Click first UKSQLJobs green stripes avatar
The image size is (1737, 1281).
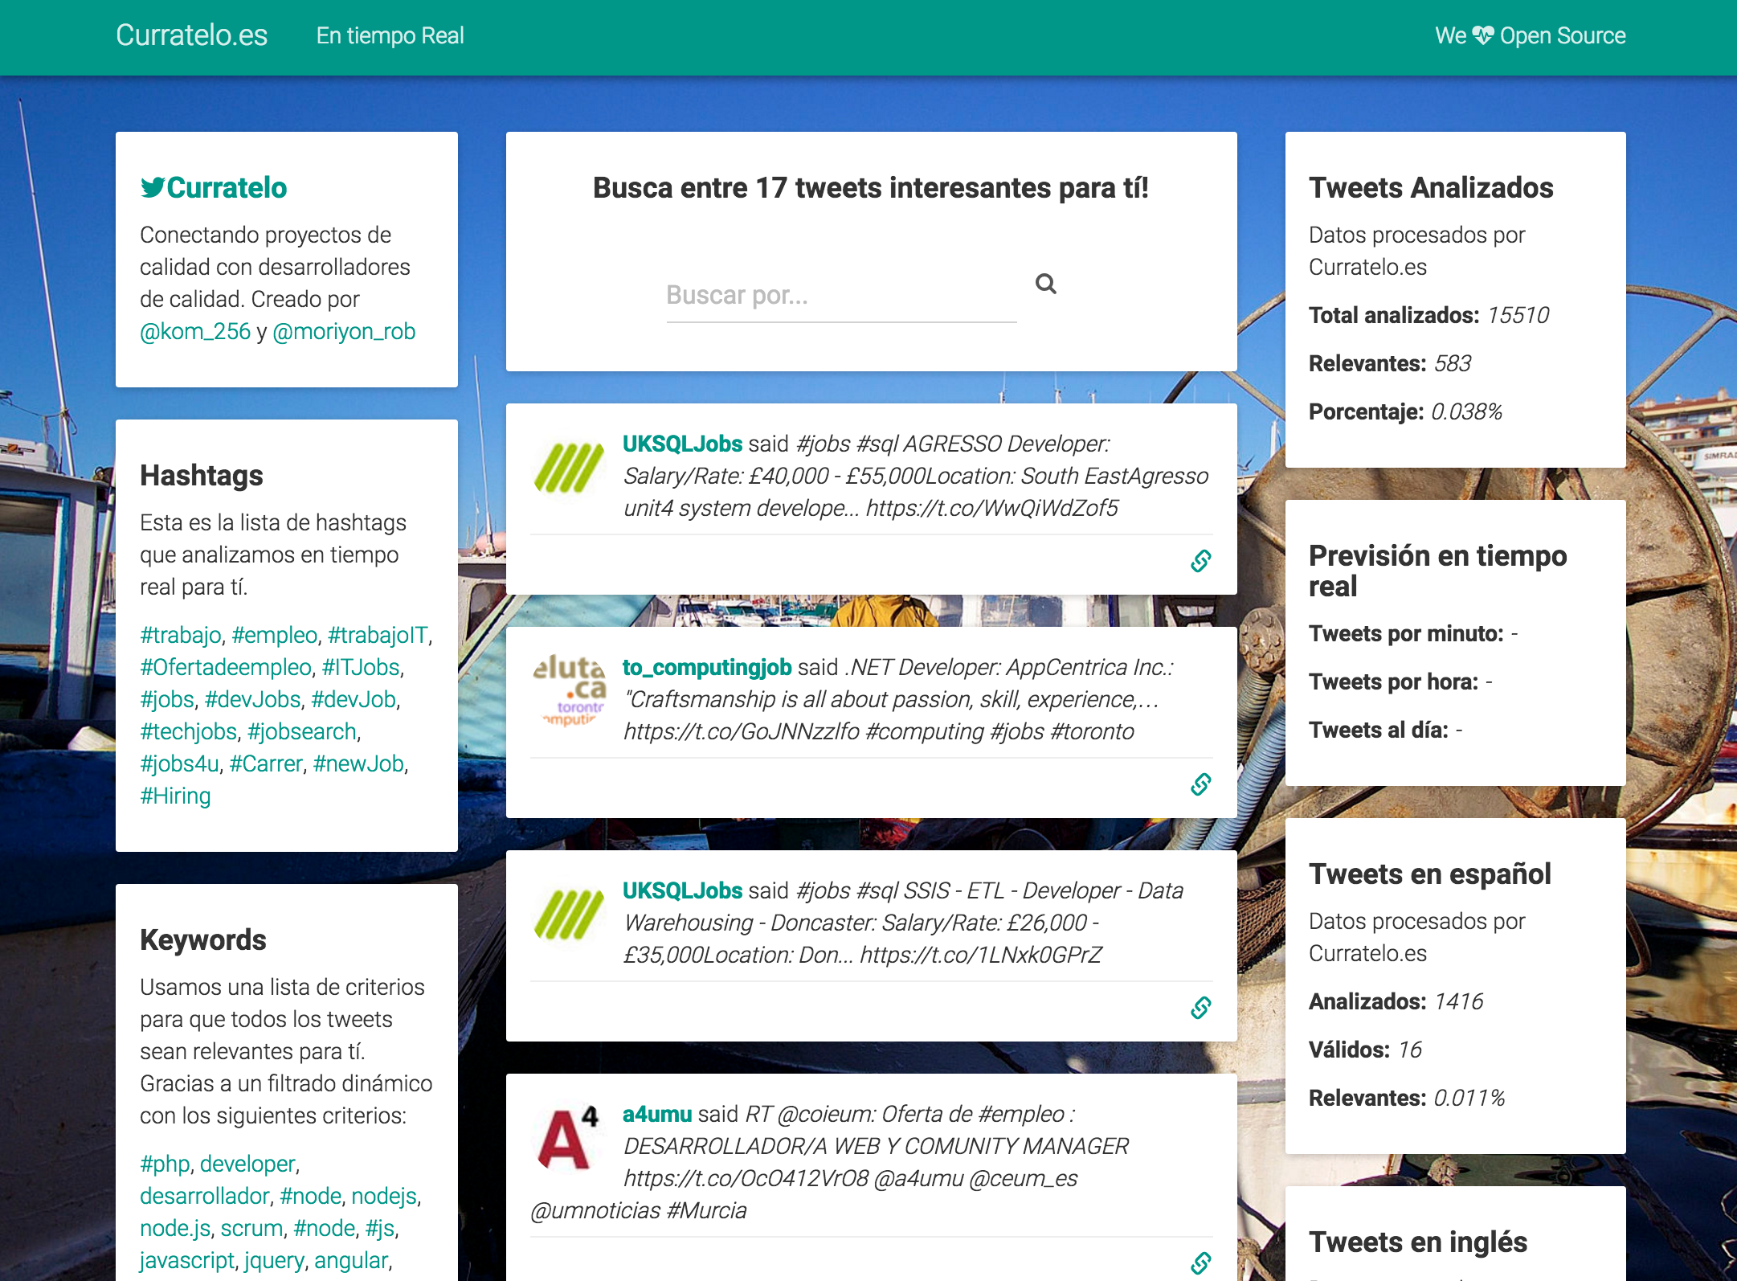(570, 468)
